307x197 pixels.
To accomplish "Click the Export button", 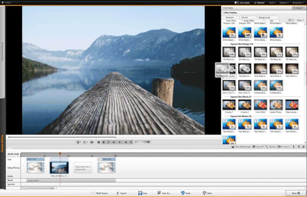I will [121, 193].
